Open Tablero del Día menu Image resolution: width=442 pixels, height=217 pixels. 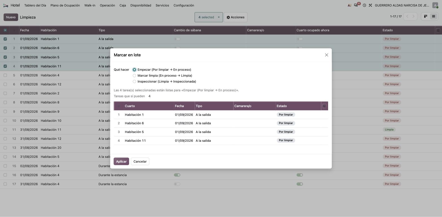[35, 5]
